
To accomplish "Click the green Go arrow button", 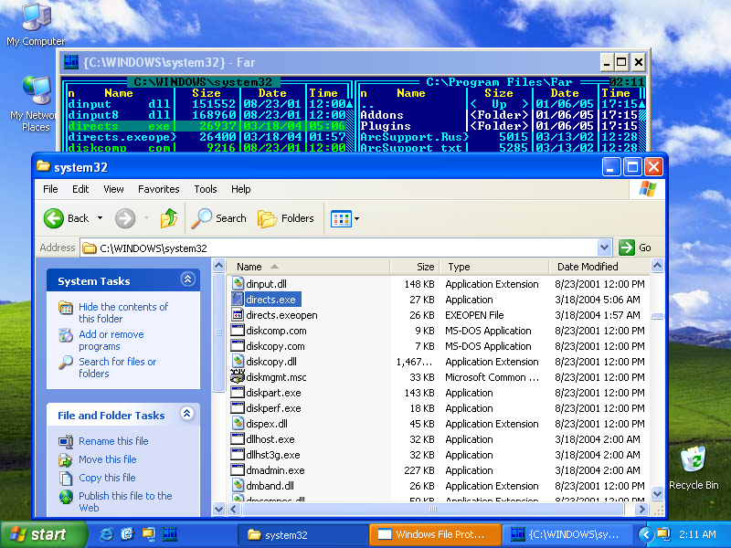I will click(x=627, y=248).
